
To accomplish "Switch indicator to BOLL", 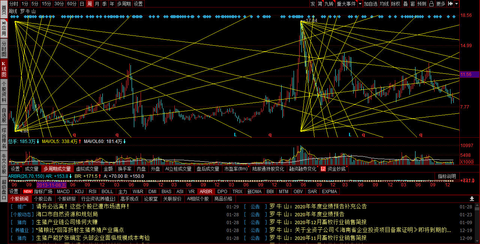I will pos(107,191).
